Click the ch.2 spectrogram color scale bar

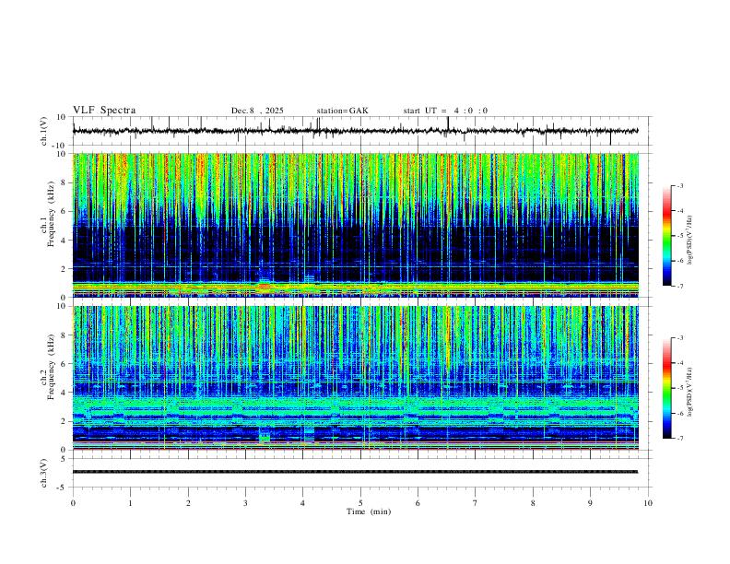pyautogui.click(x=667, y=388)
